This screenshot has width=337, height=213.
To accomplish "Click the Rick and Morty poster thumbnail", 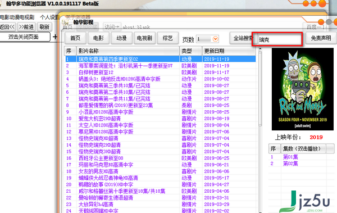I will (x=303, y=89).
